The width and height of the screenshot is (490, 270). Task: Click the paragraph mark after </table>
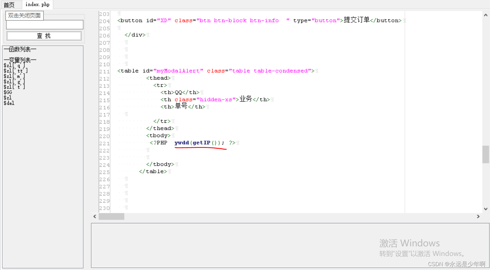point(170,171)
